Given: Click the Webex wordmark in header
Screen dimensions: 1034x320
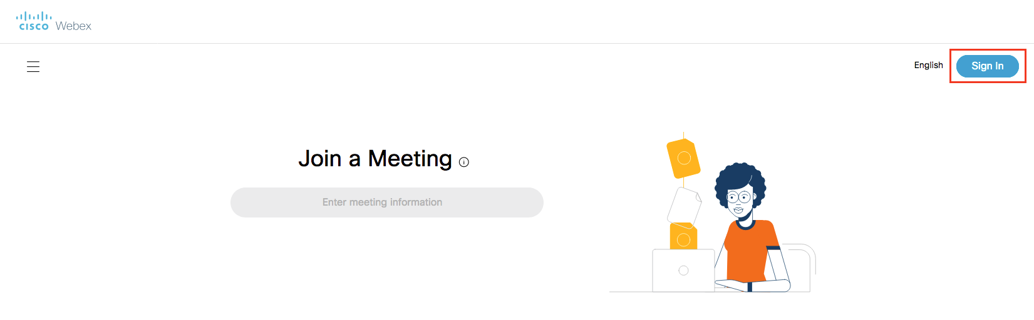Looking at the screenshot, I should [73, 26].
